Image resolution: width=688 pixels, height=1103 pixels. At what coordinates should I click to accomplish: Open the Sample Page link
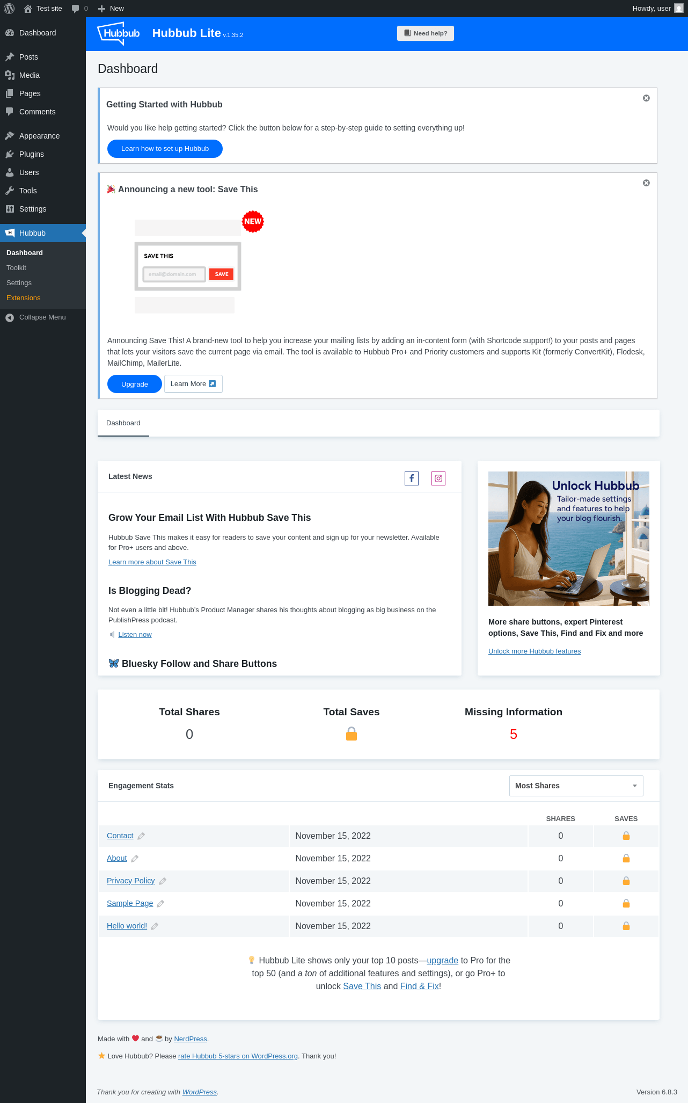130,903
